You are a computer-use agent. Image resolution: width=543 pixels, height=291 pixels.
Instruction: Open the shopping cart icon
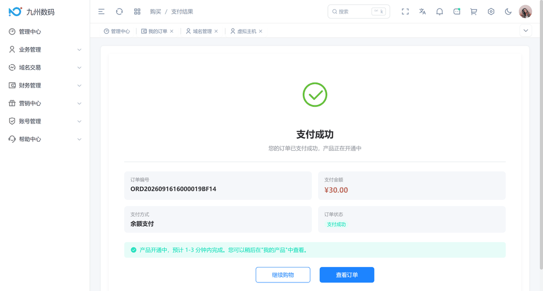(474, 12)
